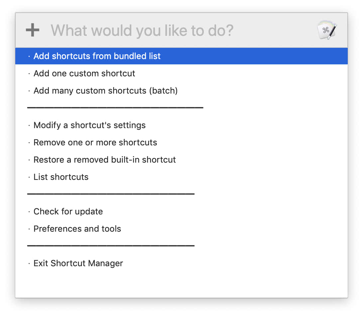The width and height of the screenshot is (363, 316).
Task: Open the 'List shortcuts' entry
Action: tap(181, 177)
